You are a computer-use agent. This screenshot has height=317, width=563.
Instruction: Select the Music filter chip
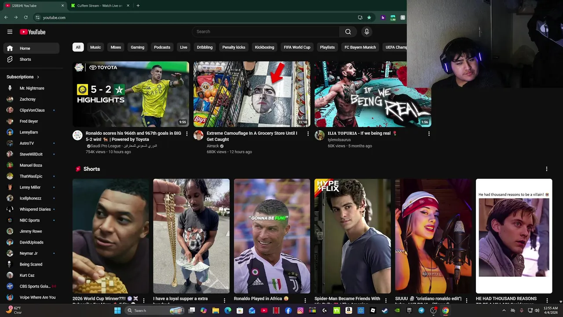pyautogui.click(x=95, y=47)
